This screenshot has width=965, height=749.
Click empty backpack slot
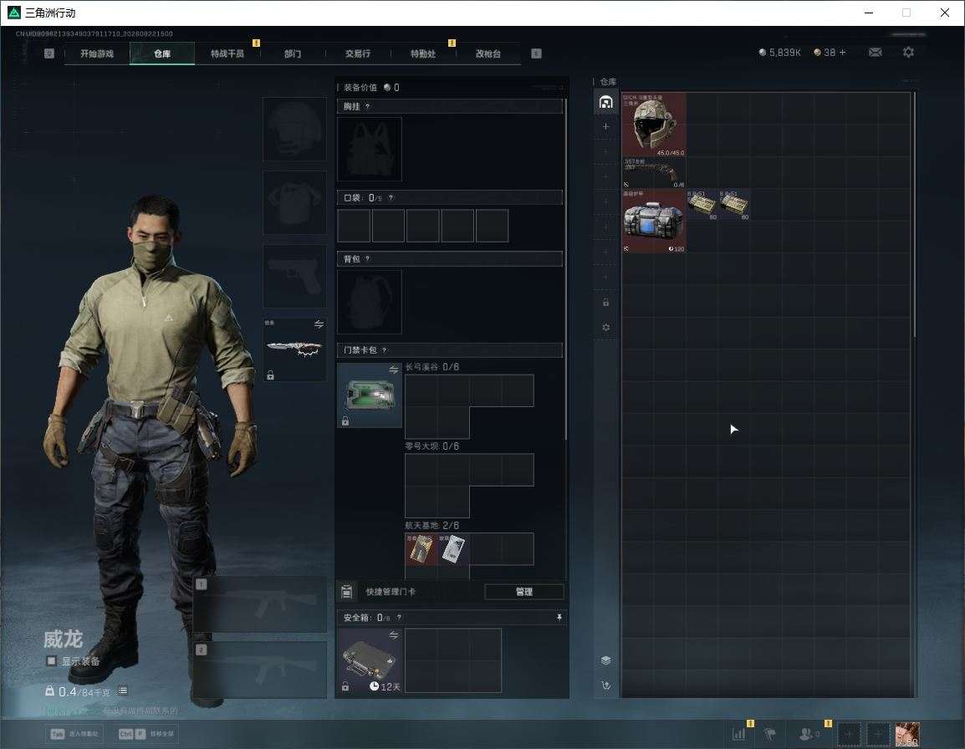tap(370, 302)
